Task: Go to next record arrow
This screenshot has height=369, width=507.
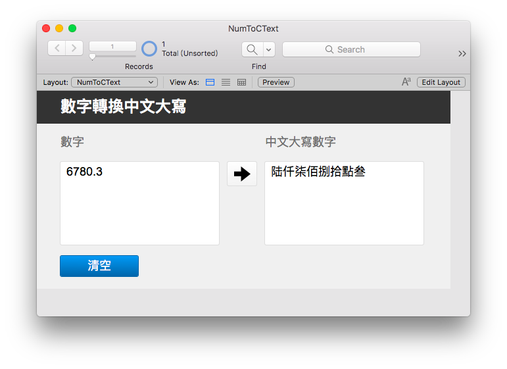Action: 74,48
